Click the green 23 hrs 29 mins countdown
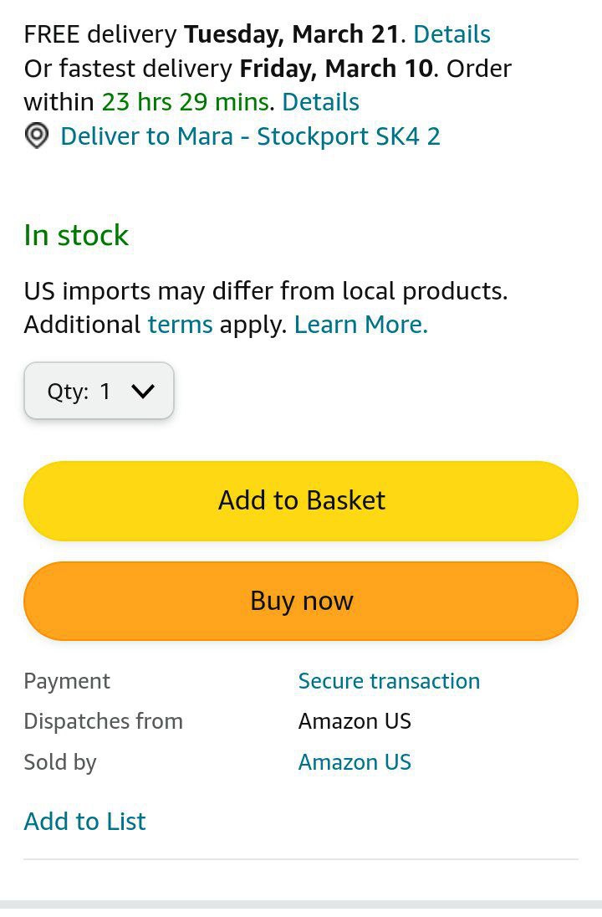 click(x=186, y=102)
